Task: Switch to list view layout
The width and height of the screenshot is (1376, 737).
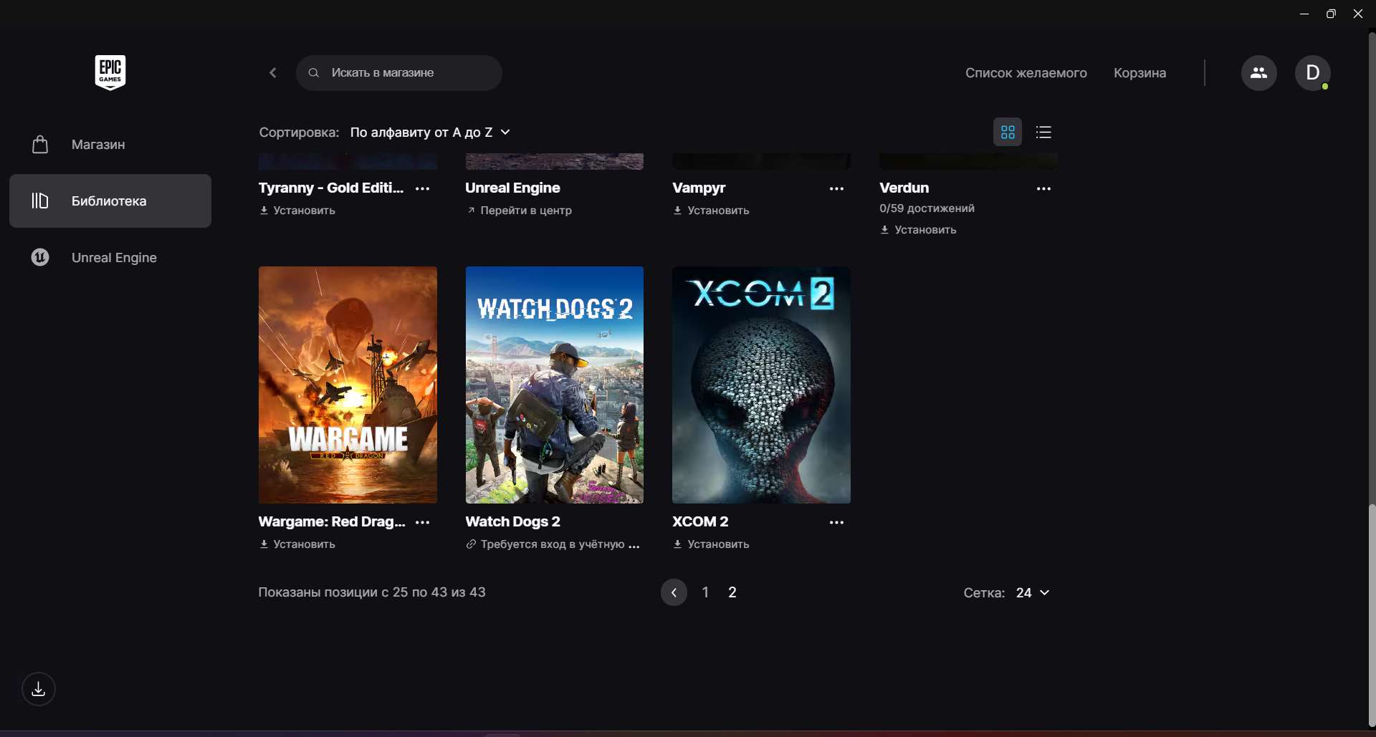Action: [x=1043, y=132]
